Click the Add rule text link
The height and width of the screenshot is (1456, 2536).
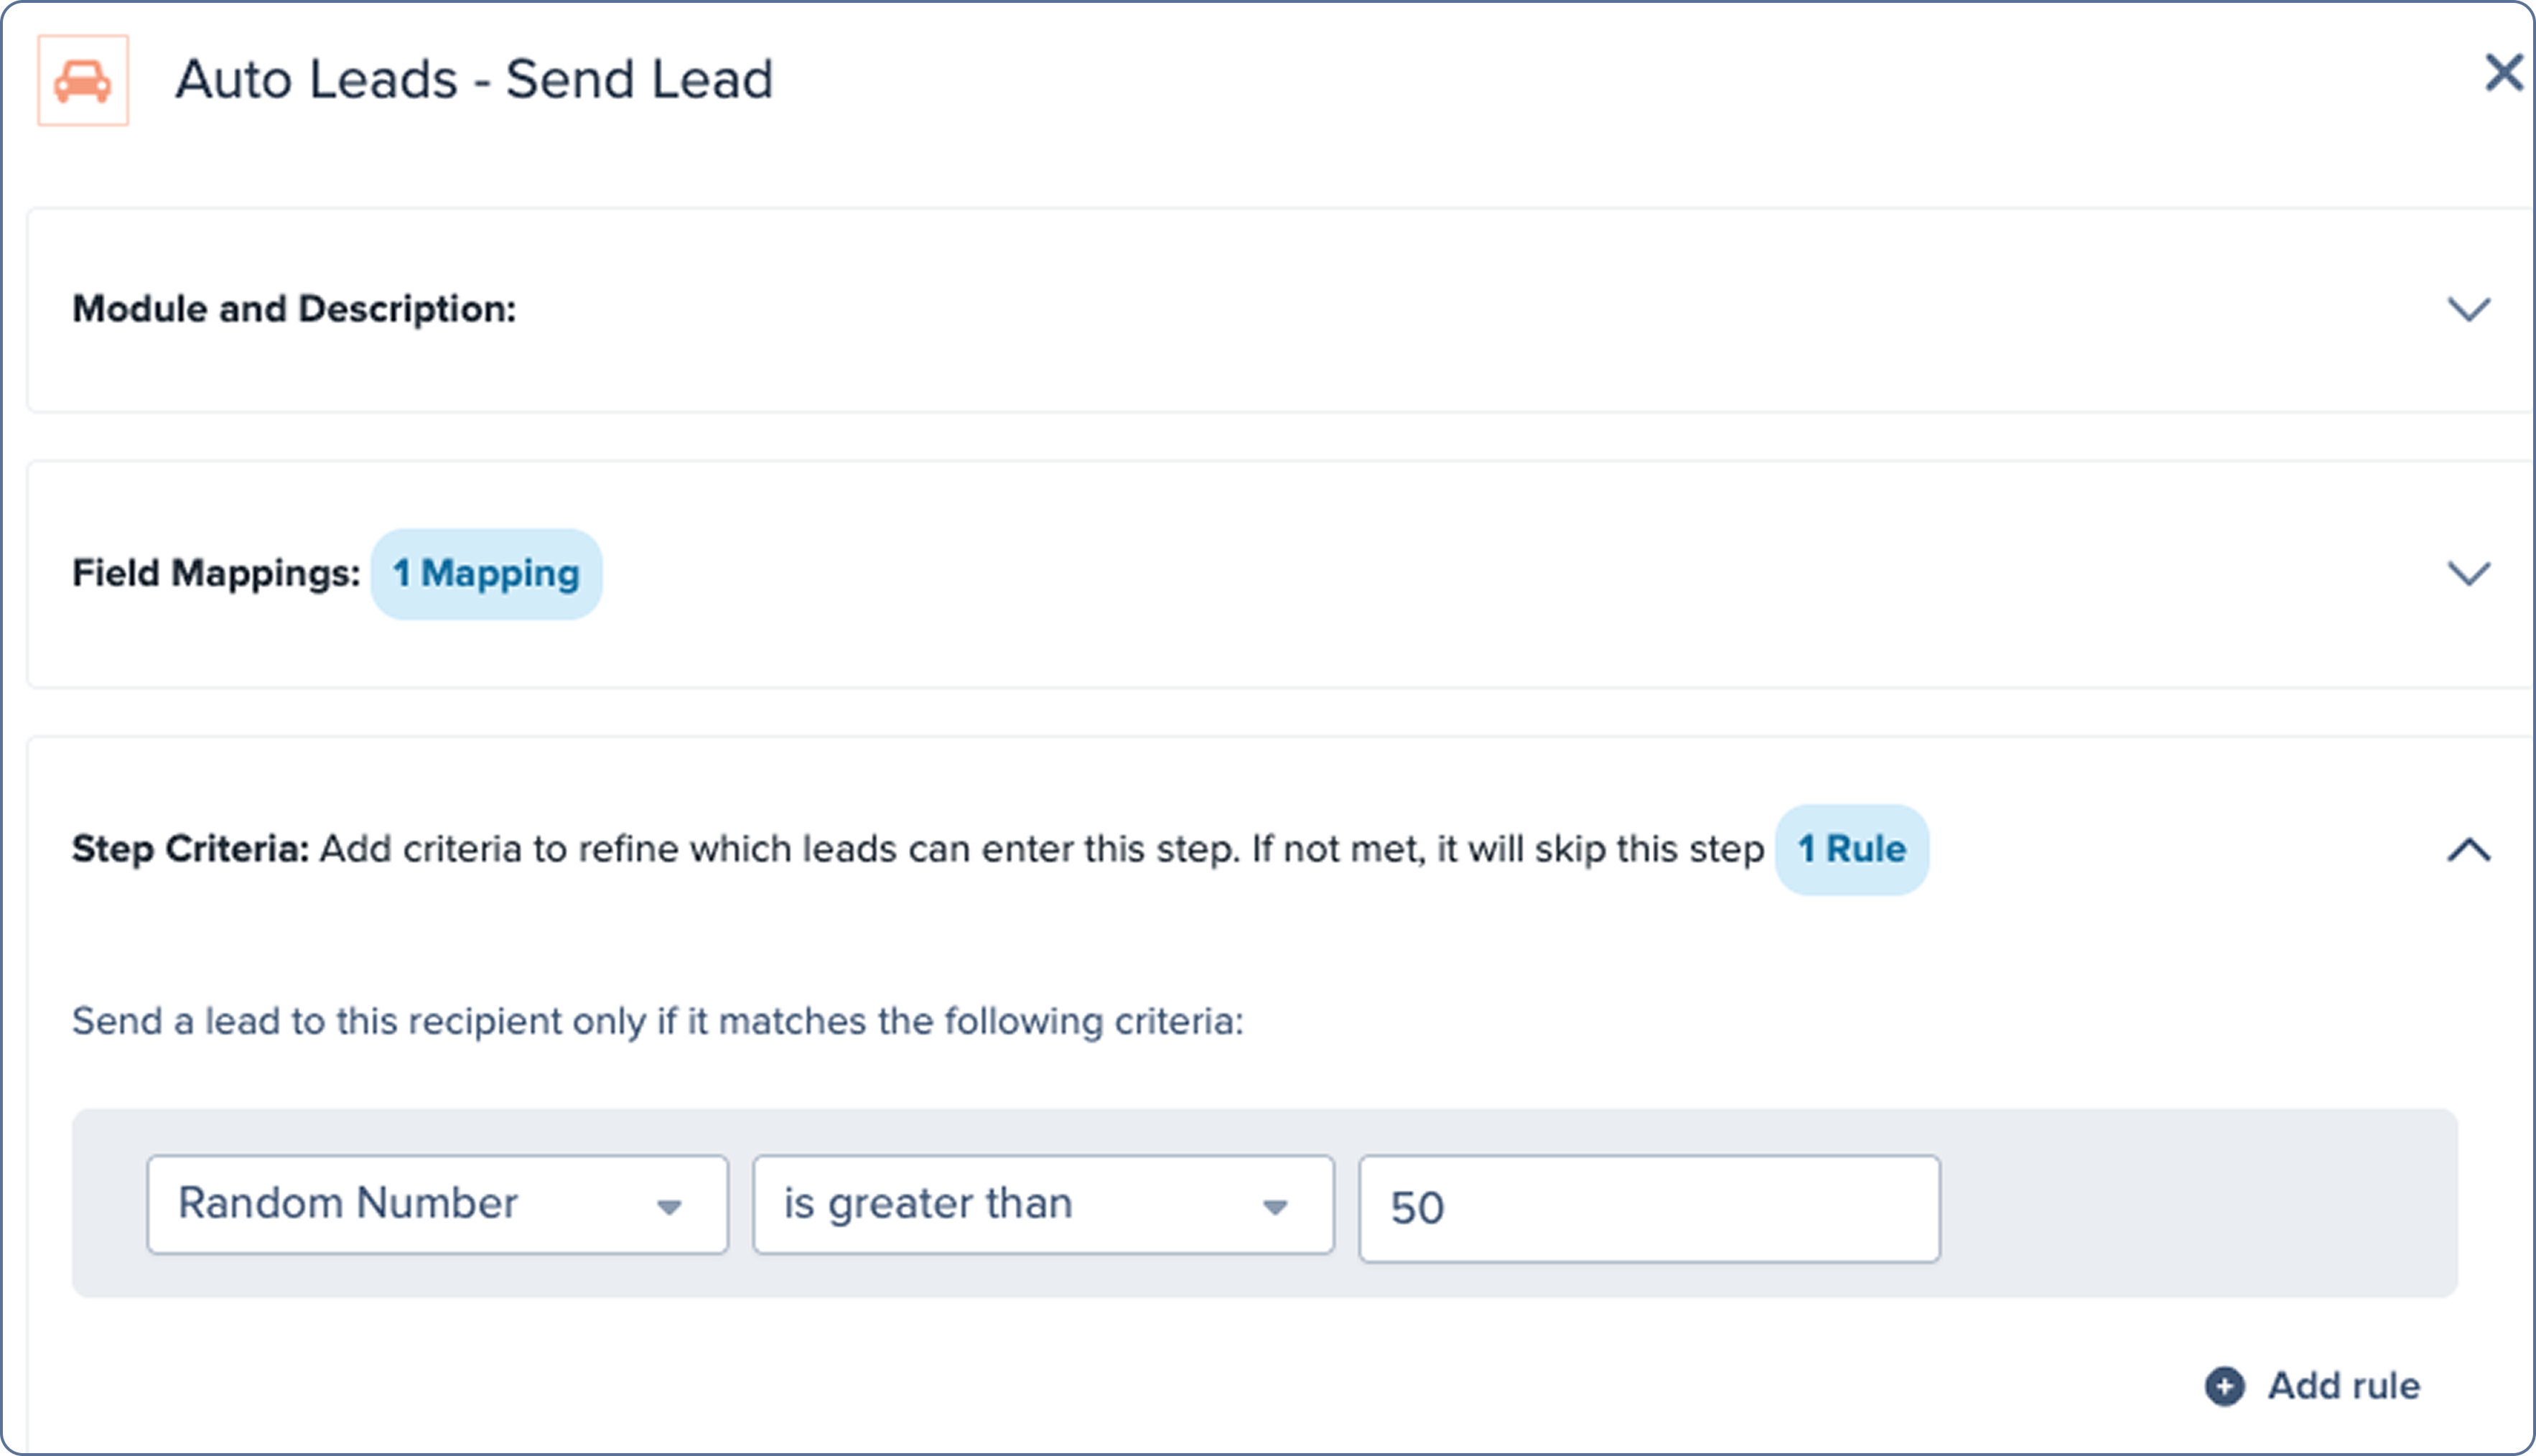[x=2344, y=1386]
